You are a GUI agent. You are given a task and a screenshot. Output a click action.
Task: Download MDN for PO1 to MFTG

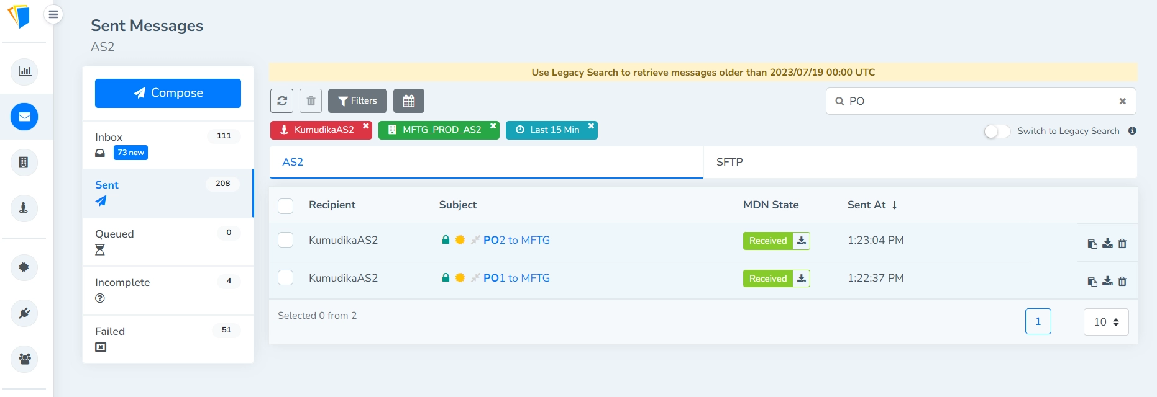(802, 279)
